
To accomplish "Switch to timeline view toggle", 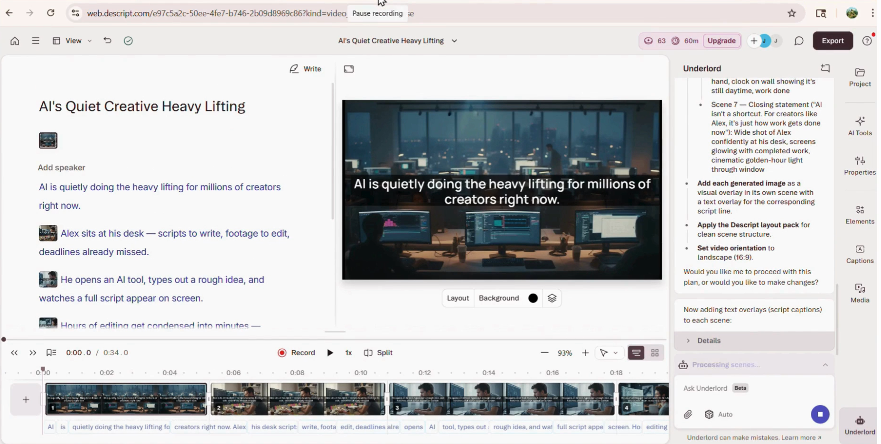I will point(636,353).
